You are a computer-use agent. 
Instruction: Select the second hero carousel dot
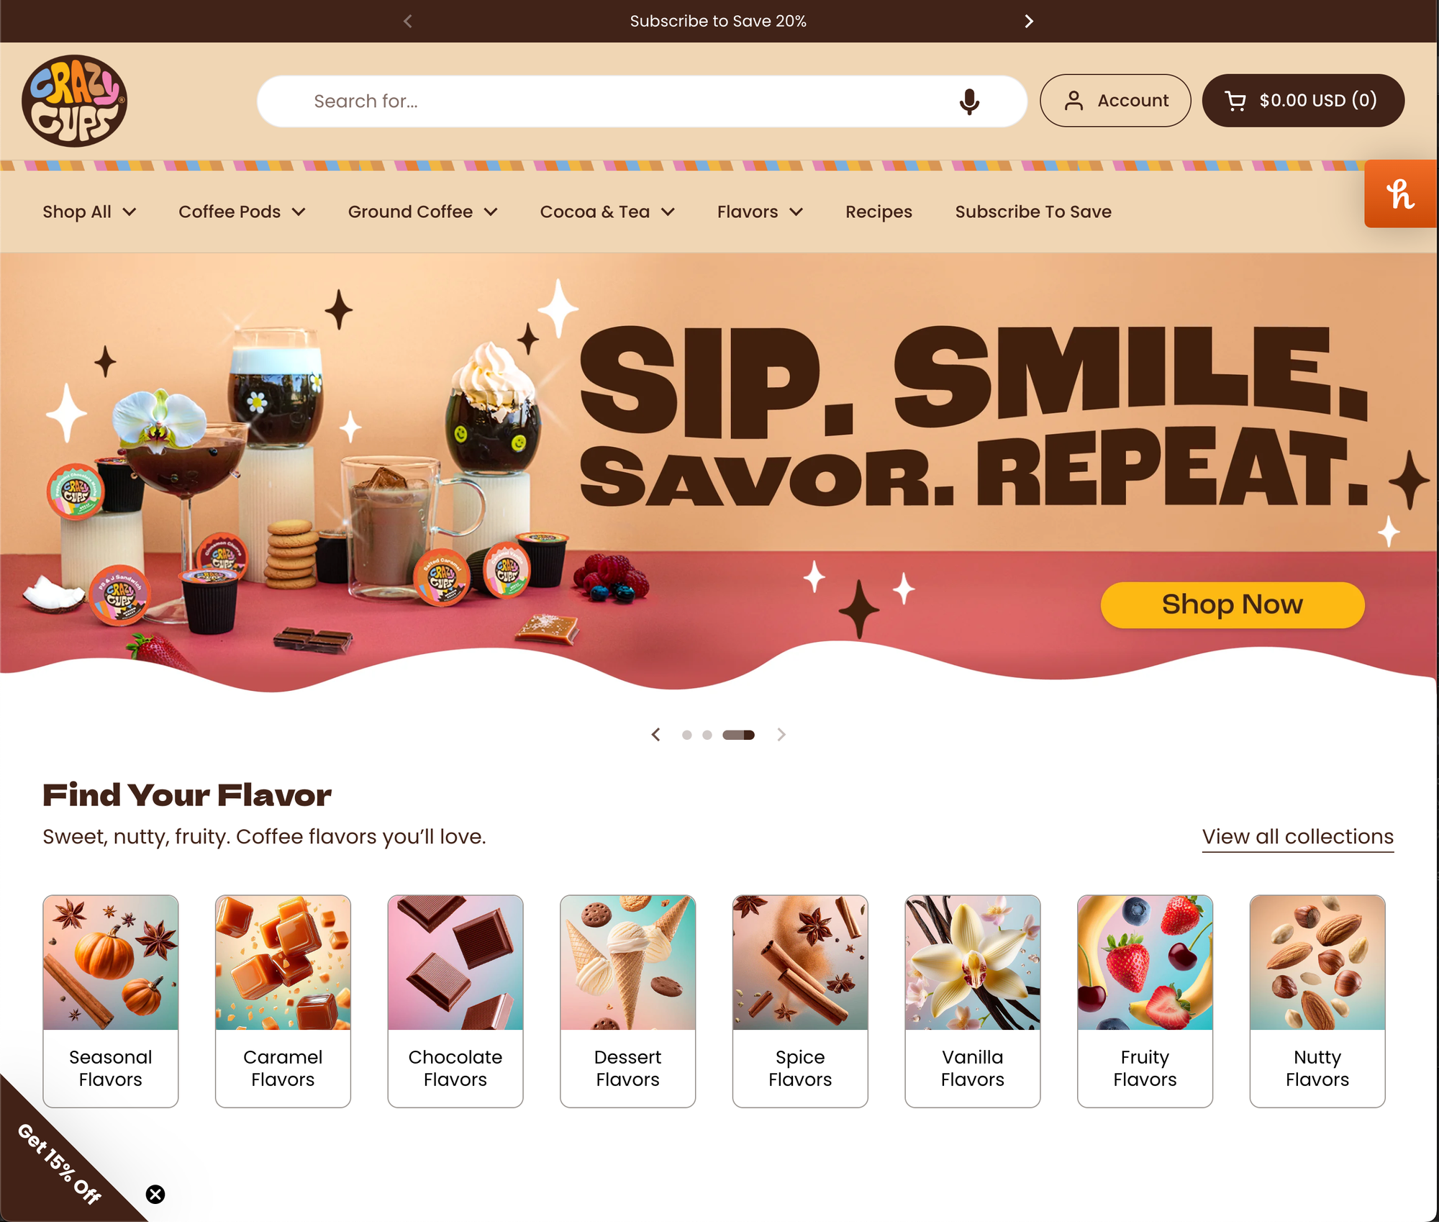[x=707, y=735]
